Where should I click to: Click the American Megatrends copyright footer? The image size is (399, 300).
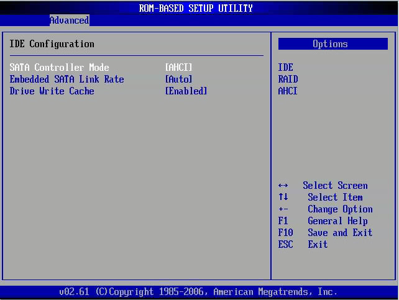(199, 291)
